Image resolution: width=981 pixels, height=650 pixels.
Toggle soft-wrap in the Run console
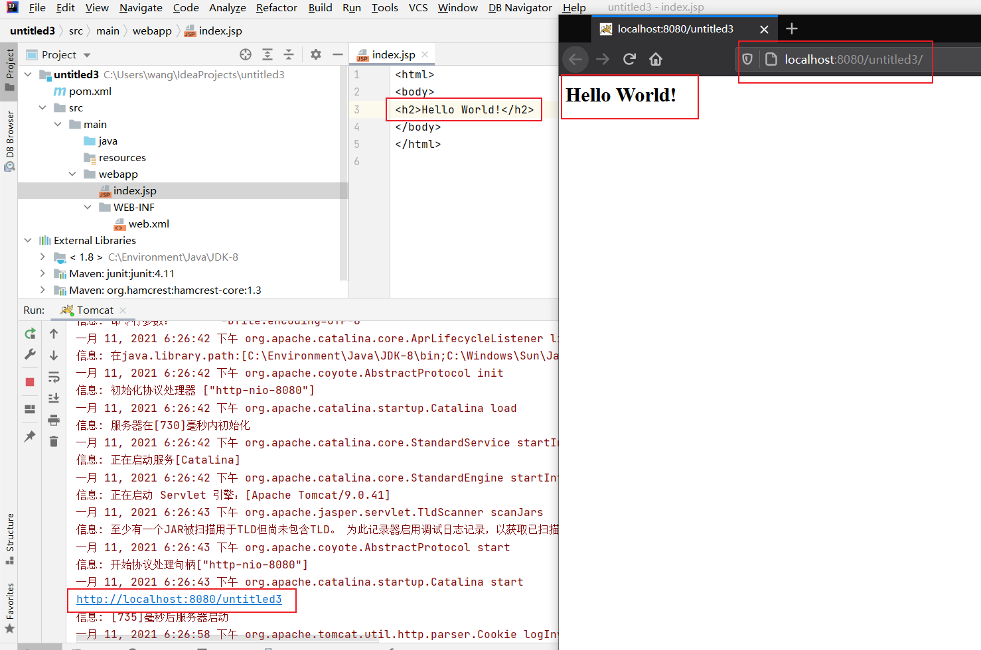(x=54, y=377)
